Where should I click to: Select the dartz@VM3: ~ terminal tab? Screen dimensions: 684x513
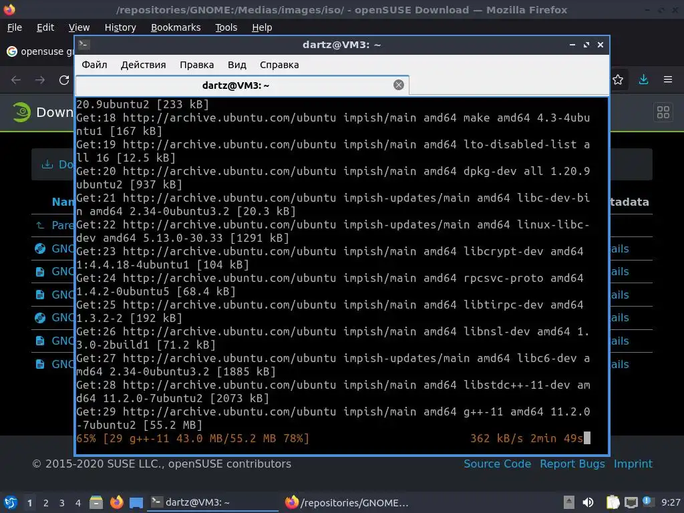(x=242, y=85)
